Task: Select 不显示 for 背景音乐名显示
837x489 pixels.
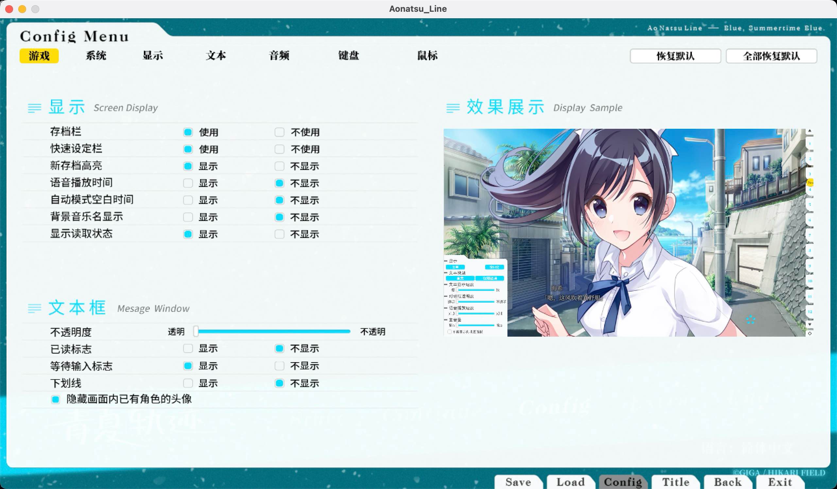Action: [279, 217]
